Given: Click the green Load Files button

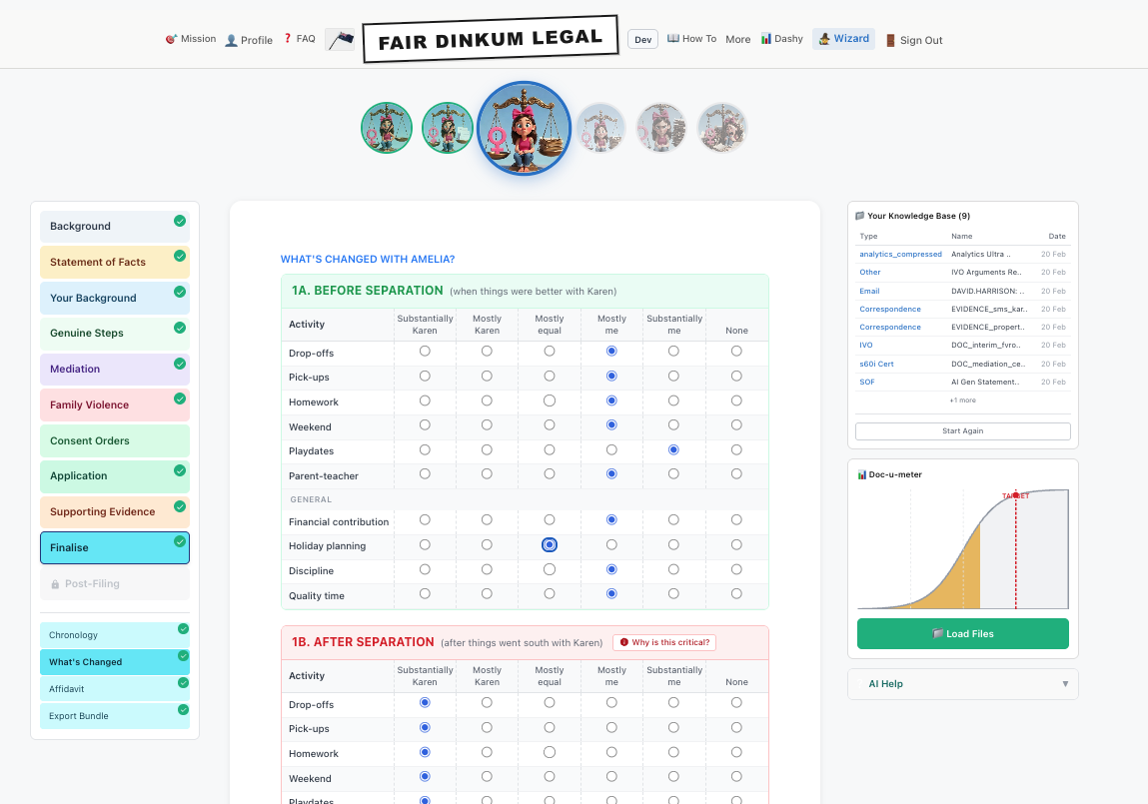Looking at the screenshot, I should tap(963, 633).
